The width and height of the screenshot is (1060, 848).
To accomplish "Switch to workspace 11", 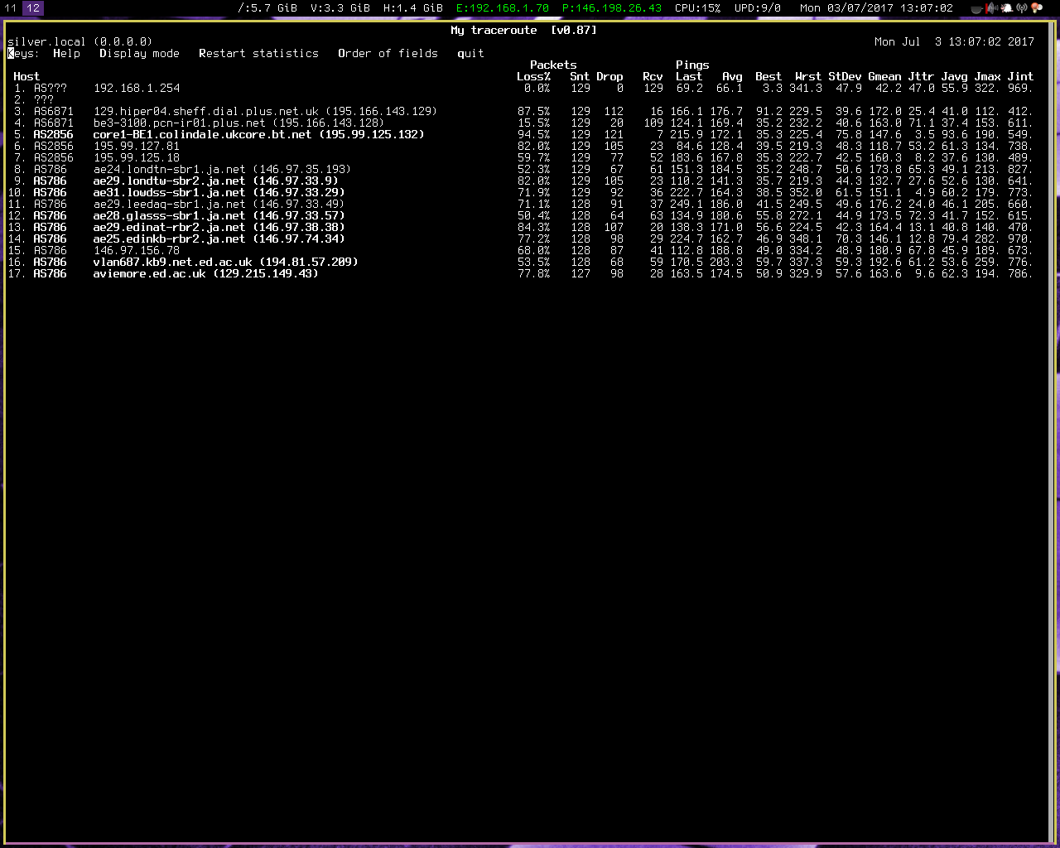I will [x=11, y=8].
